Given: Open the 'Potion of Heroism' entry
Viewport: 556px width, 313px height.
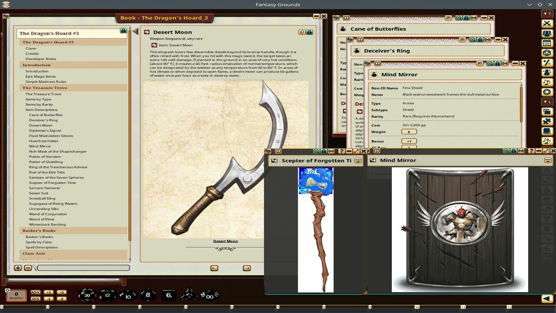Looking at the screenshot, I should point(44,156).
